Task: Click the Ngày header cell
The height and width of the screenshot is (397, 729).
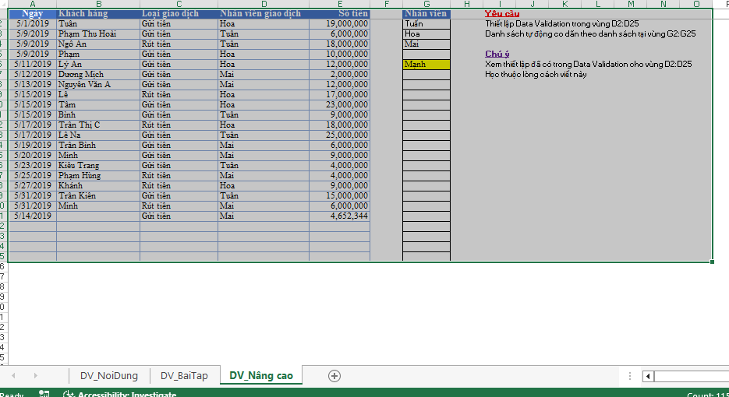Action: [33, 13]
